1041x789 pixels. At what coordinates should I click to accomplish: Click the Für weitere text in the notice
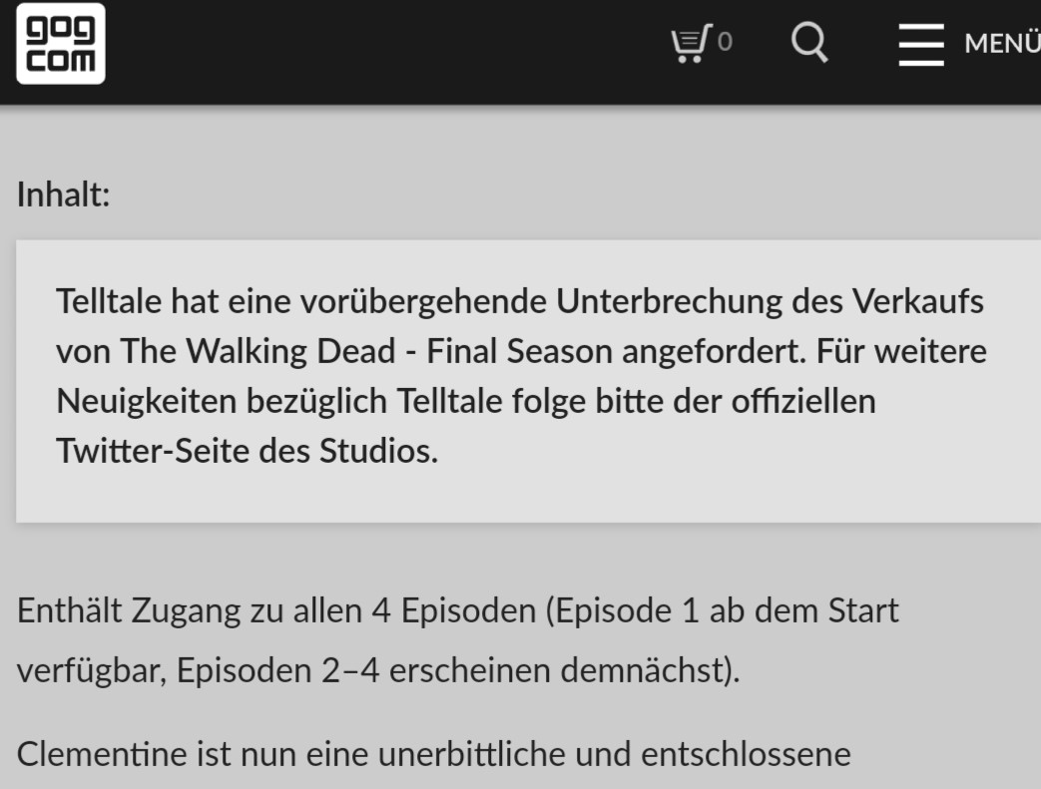coord(901,351)
